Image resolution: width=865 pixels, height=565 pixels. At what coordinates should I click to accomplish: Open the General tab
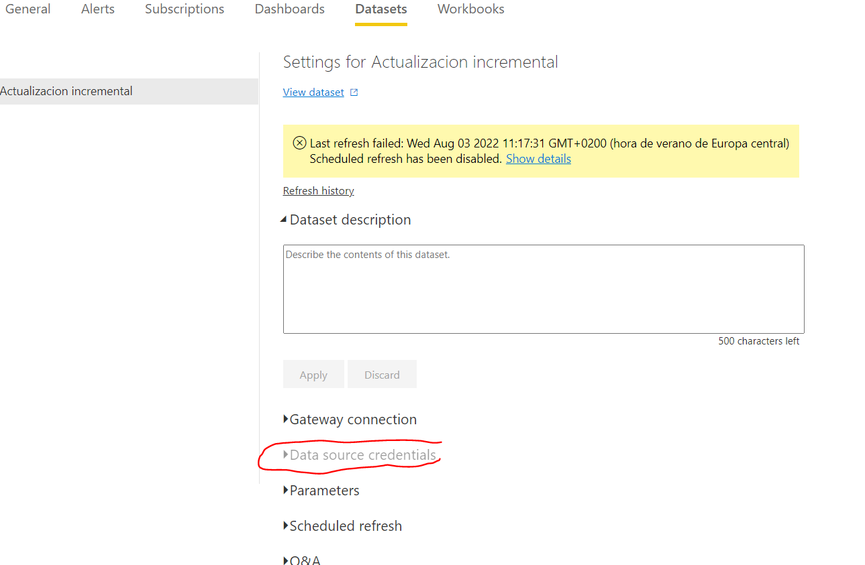[x=28, y=9]
